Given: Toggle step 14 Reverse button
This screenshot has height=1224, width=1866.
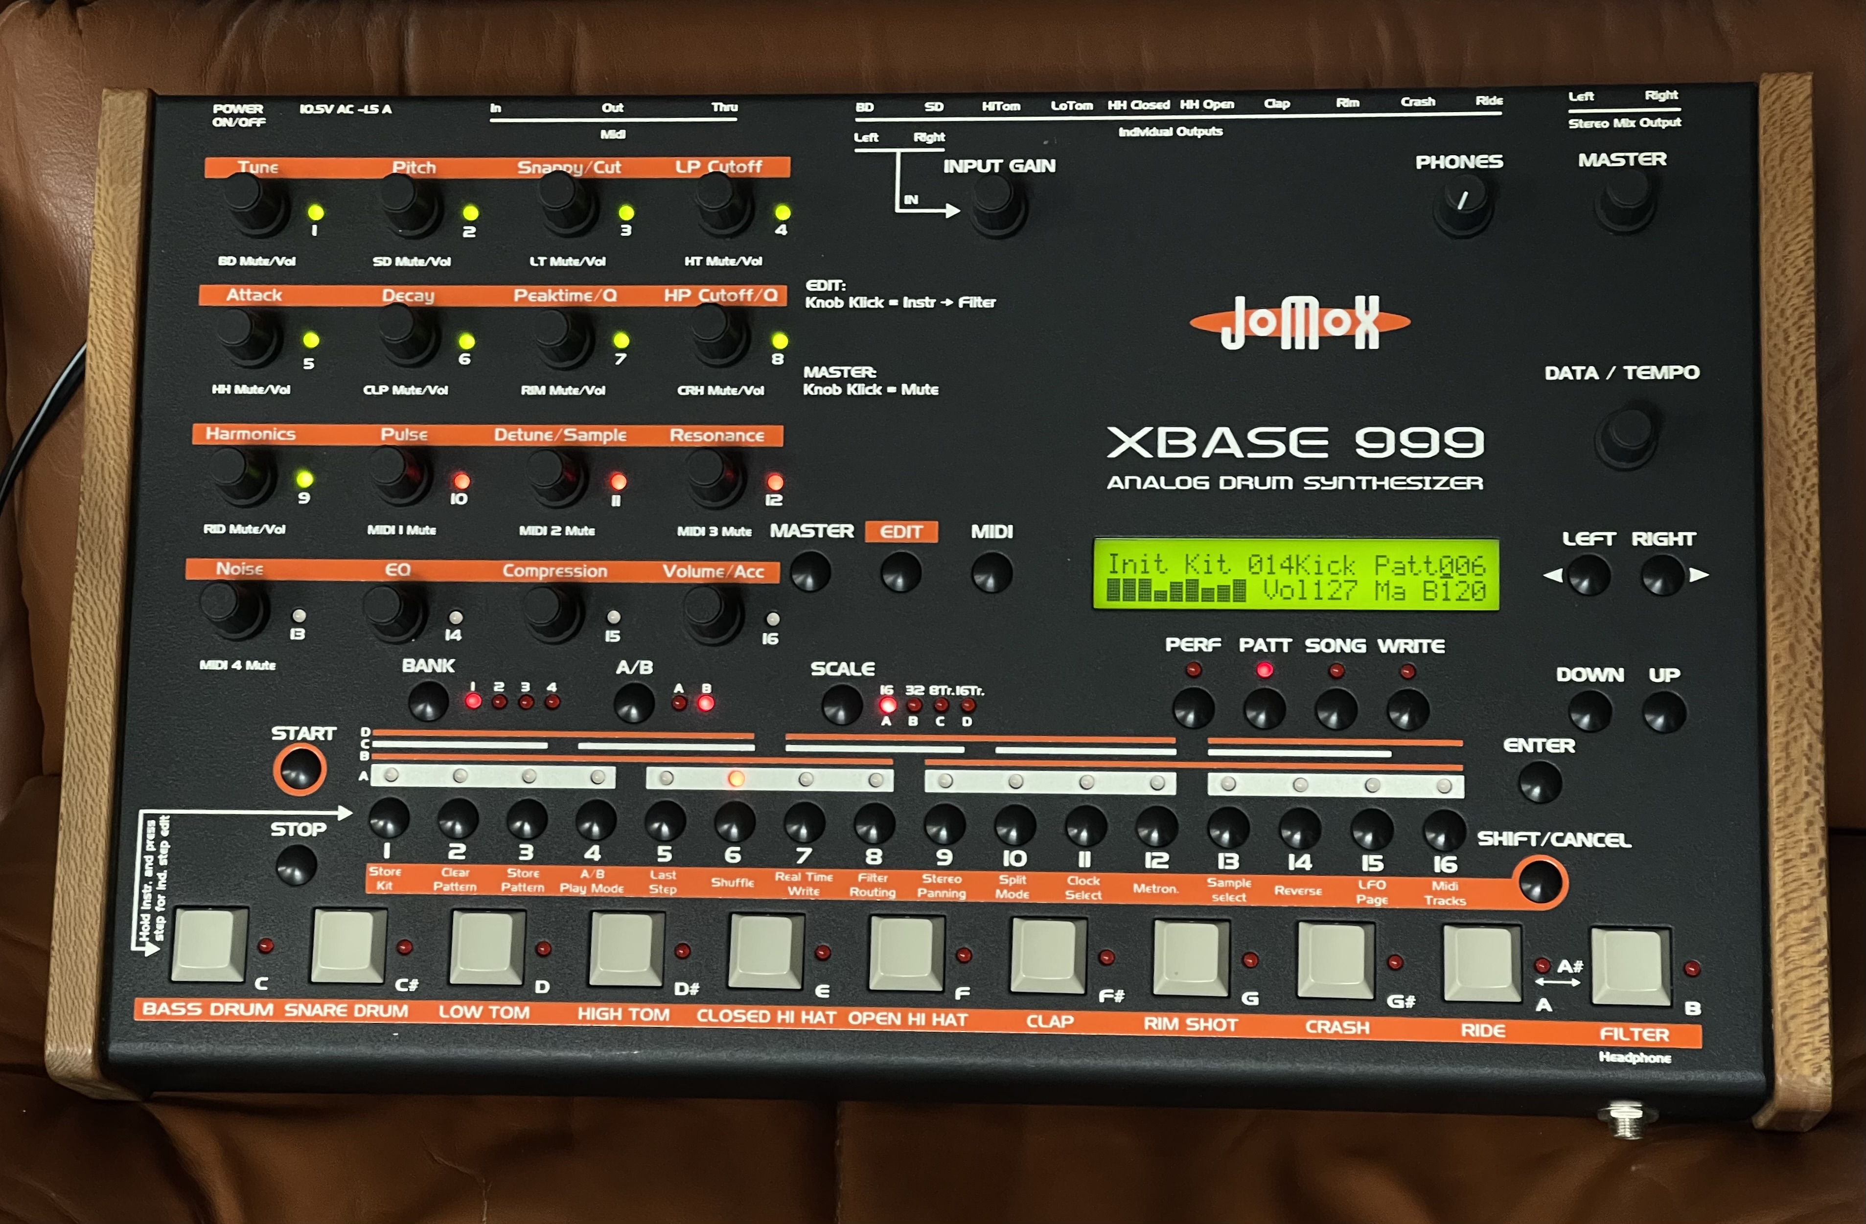Looking at the screenshot, I should tap(1300, 830).
